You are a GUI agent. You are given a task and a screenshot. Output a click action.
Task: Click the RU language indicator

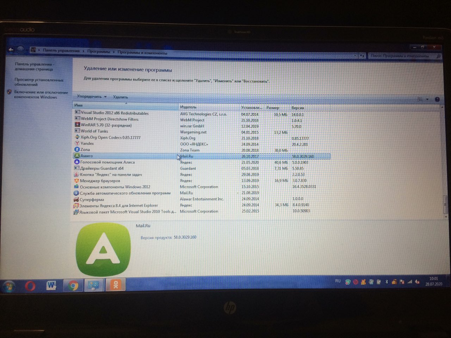338,281
